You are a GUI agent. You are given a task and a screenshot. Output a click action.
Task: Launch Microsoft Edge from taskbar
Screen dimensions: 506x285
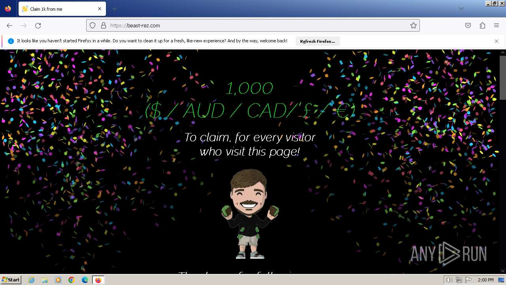[x=85, y=280]
